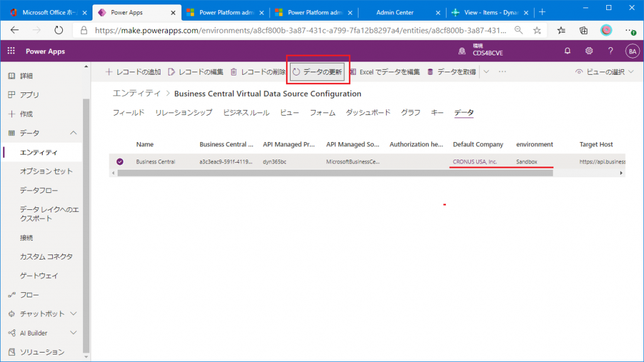Click the browser profile picture
Image resolution: width=644 pixels, height=362 pixels.
click(606, 30)
